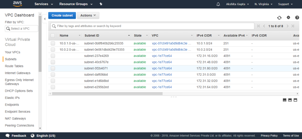Expand the Resource Groups dropdown

pos(76,4)
